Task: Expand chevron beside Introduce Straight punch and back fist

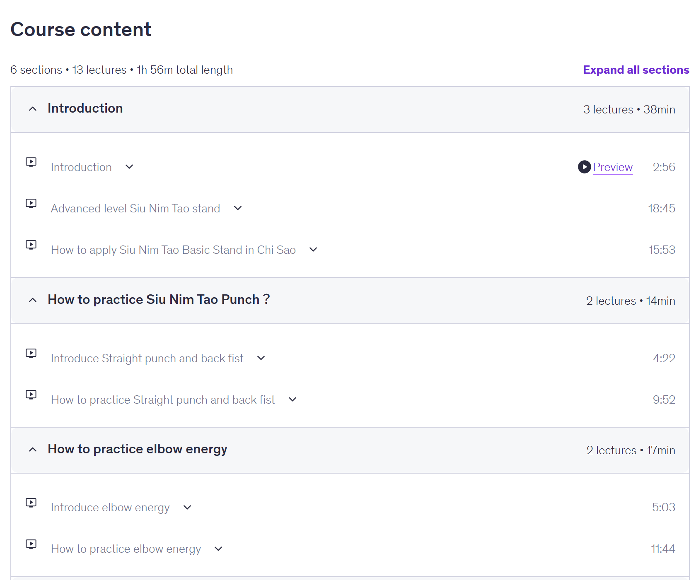Action: pos(261,358)
